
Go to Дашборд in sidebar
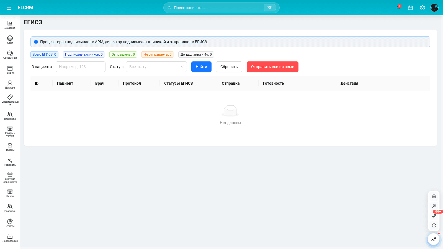coord(10,25)
